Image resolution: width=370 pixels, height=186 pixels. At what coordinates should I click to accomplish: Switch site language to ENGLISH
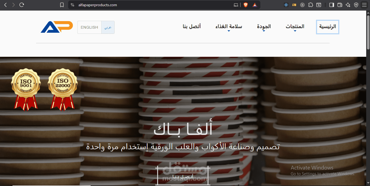coord(89,27)
